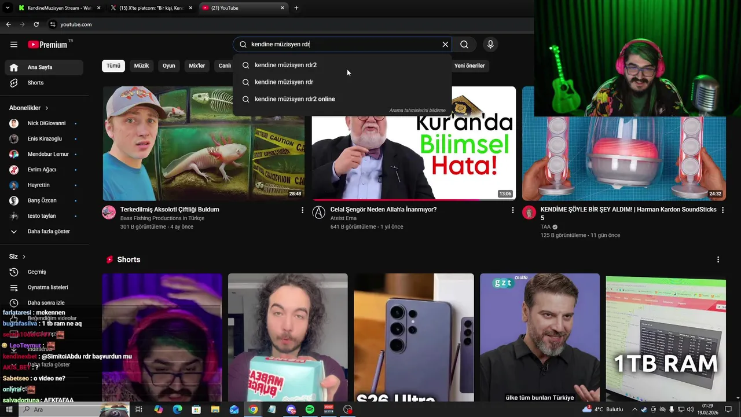The height and width of the screenshot is (417, 741).
Task: Open TAA channel avatar
Action: [x=529, y=213]
